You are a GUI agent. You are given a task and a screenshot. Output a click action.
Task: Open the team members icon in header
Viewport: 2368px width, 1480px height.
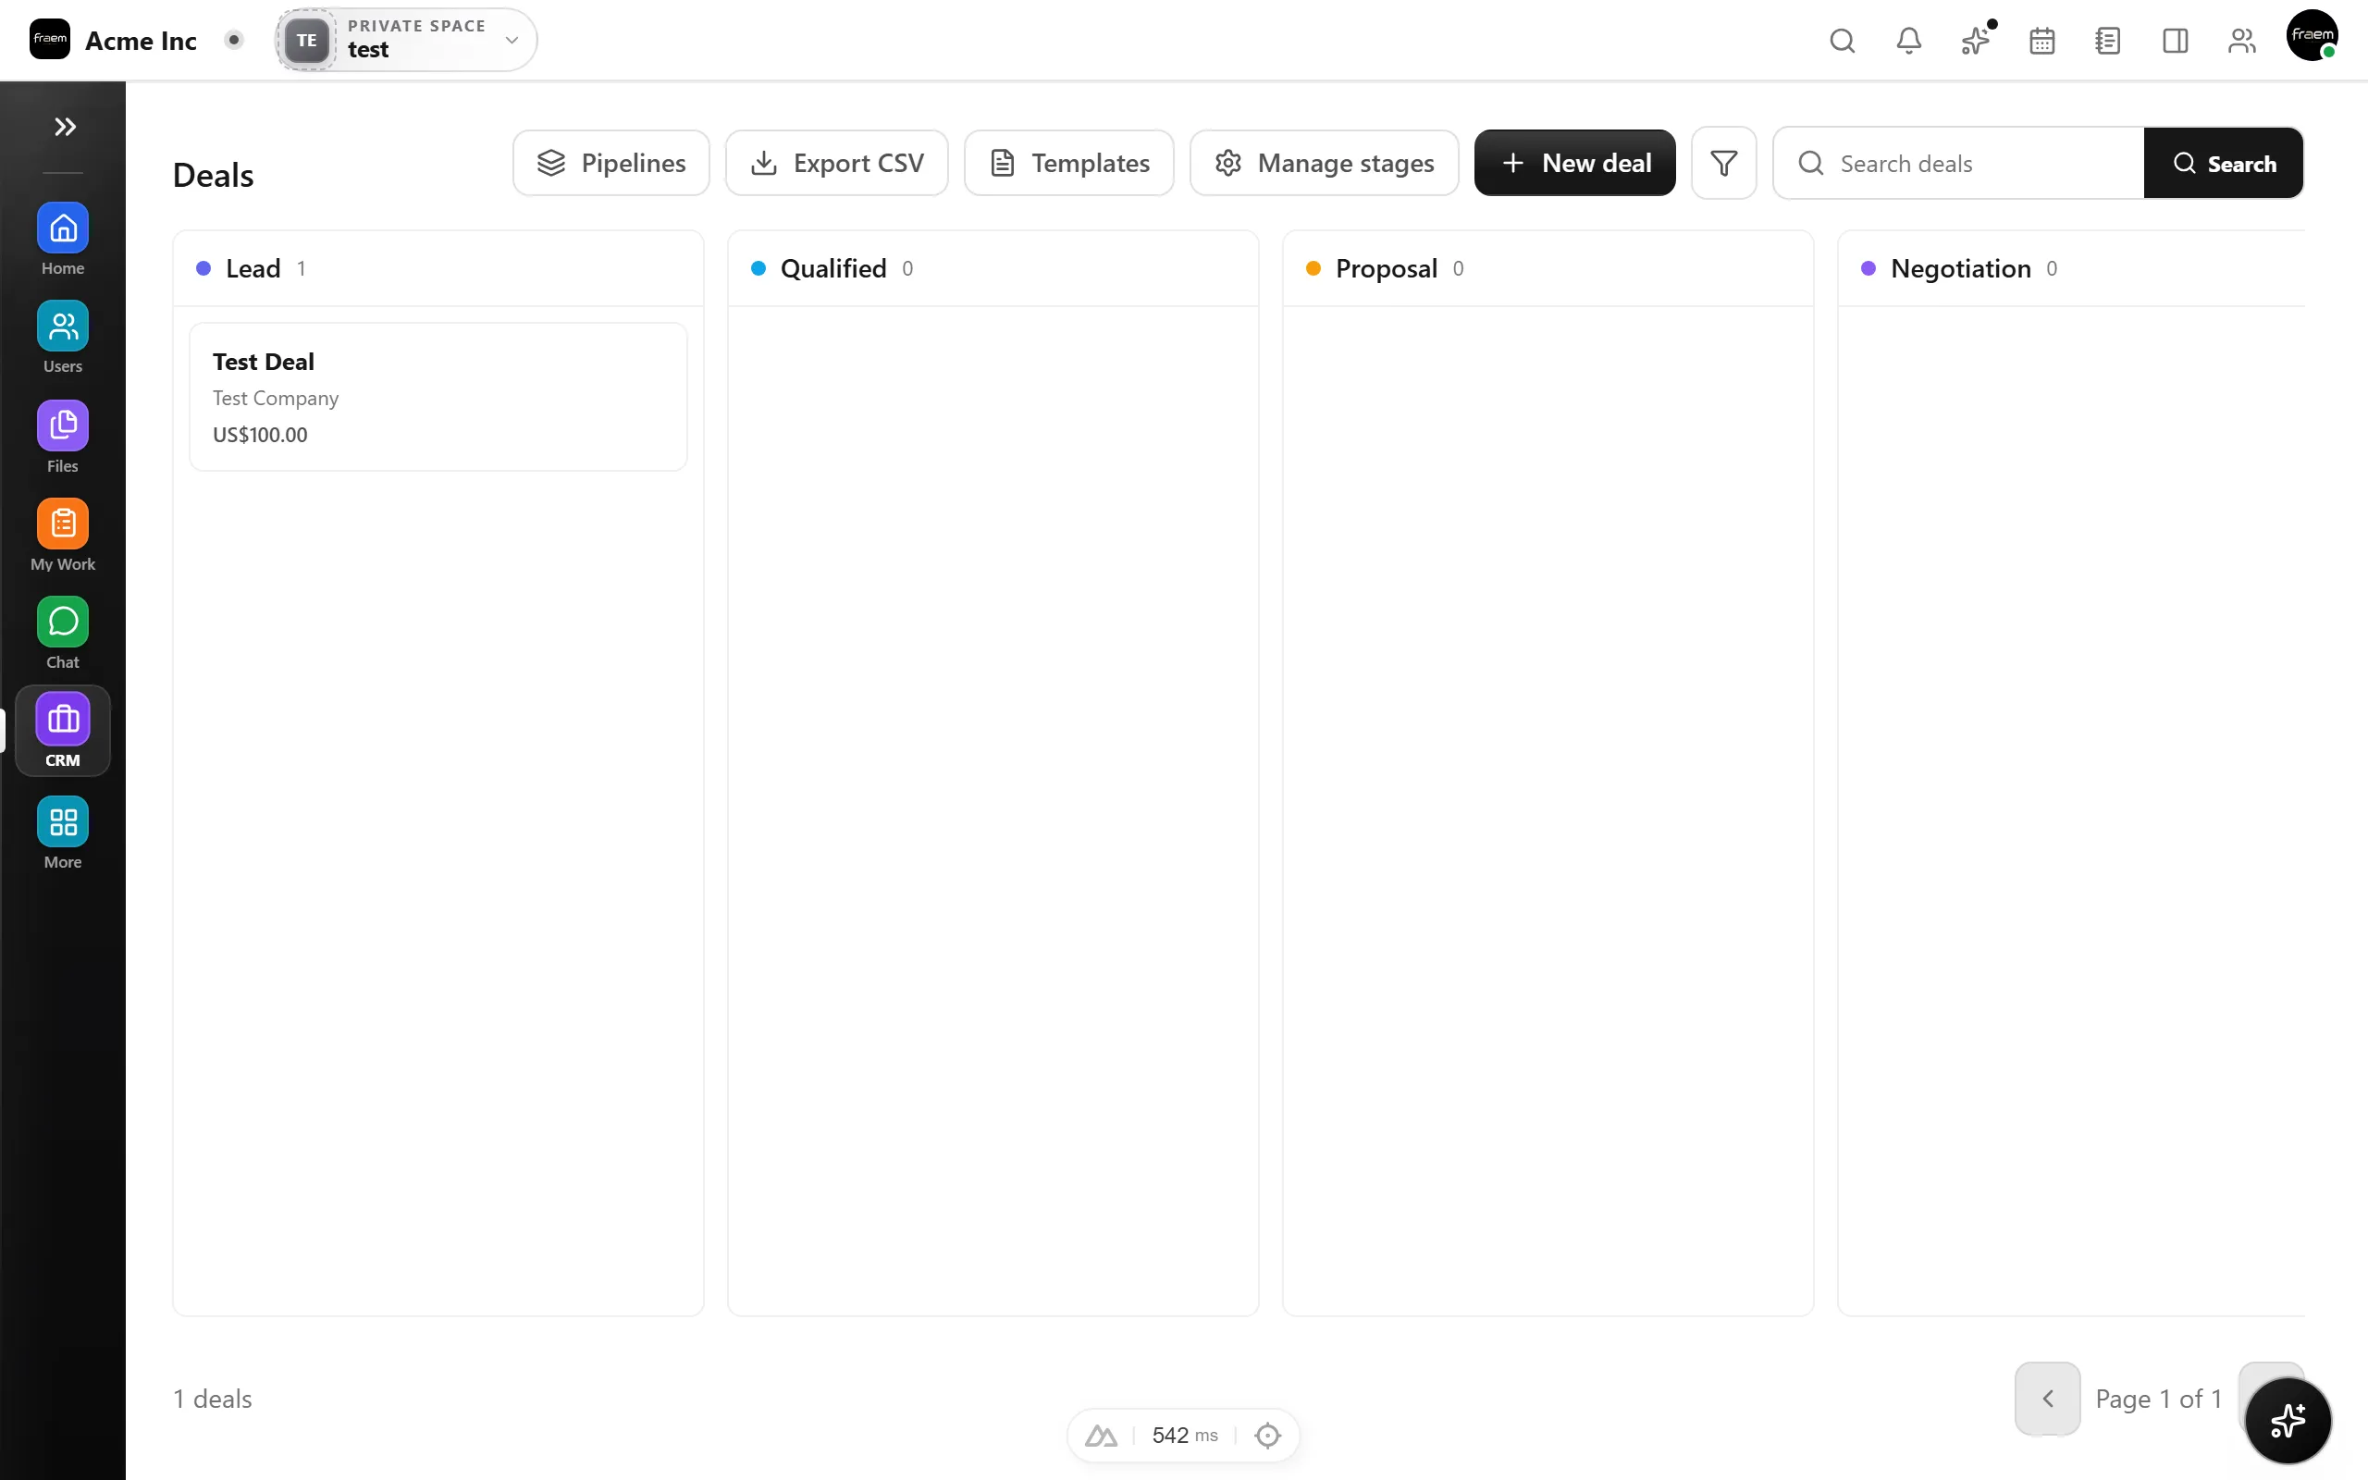coord(2240,40)
